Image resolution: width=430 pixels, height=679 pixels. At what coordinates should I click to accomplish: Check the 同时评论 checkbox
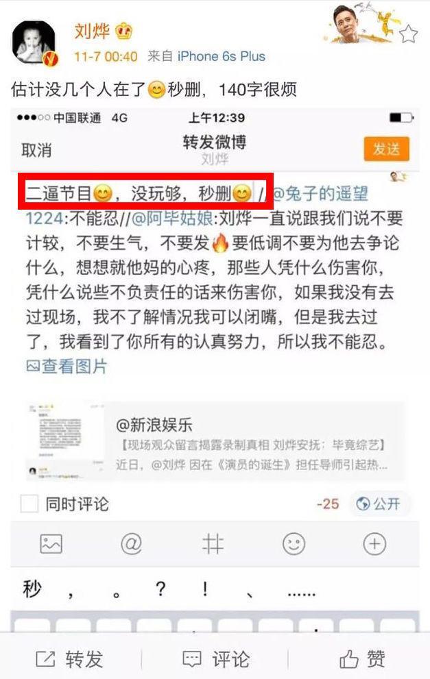coord(29,504)
